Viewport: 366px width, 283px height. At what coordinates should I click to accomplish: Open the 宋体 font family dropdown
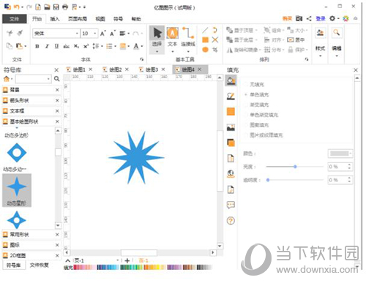77,33
